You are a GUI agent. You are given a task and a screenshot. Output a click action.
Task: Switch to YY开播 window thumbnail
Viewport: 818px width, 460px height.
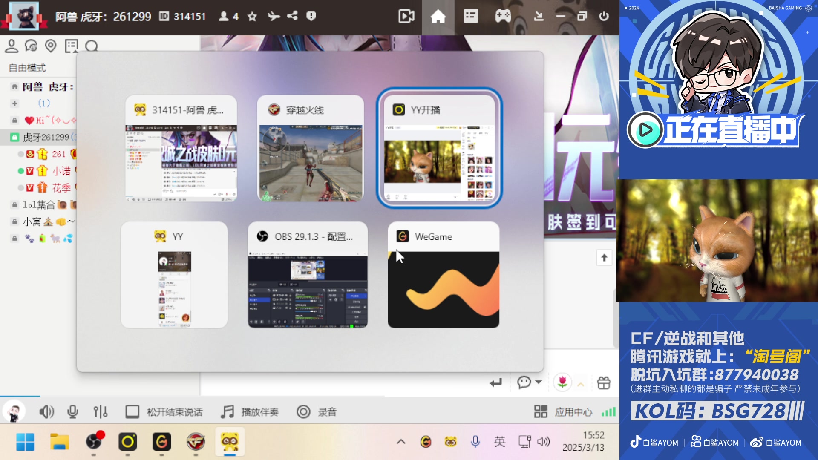[x=439, y=148]
